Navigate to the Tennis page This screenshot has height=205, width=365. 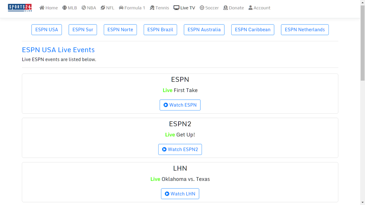159,8
